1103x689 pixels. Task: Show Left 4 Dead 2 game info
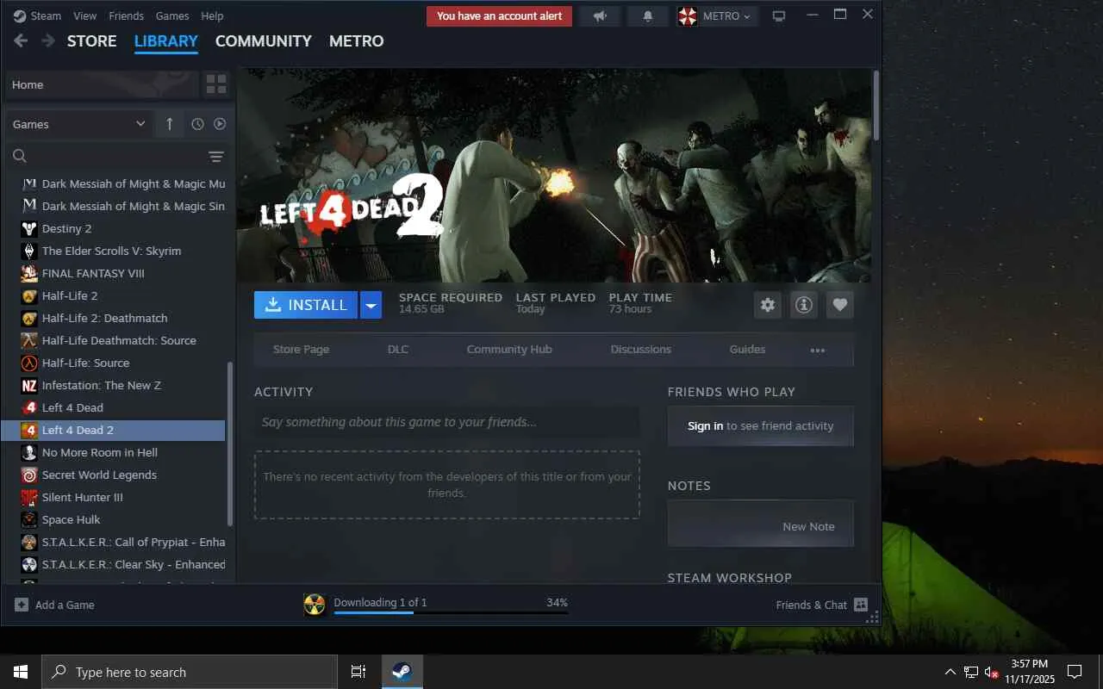point(804,305)
